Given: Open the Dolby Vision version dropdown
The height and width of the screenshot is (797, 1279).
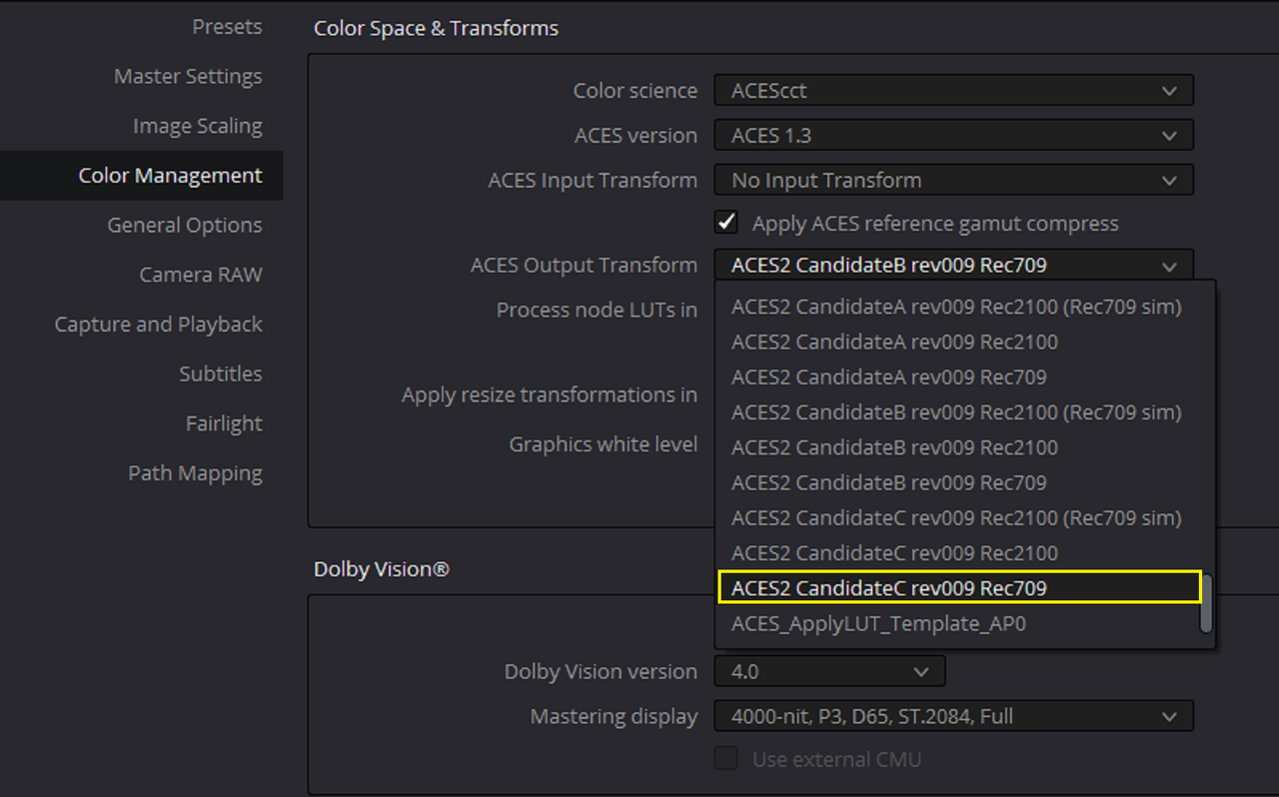Looking at the screenshot, I should 829,671.
